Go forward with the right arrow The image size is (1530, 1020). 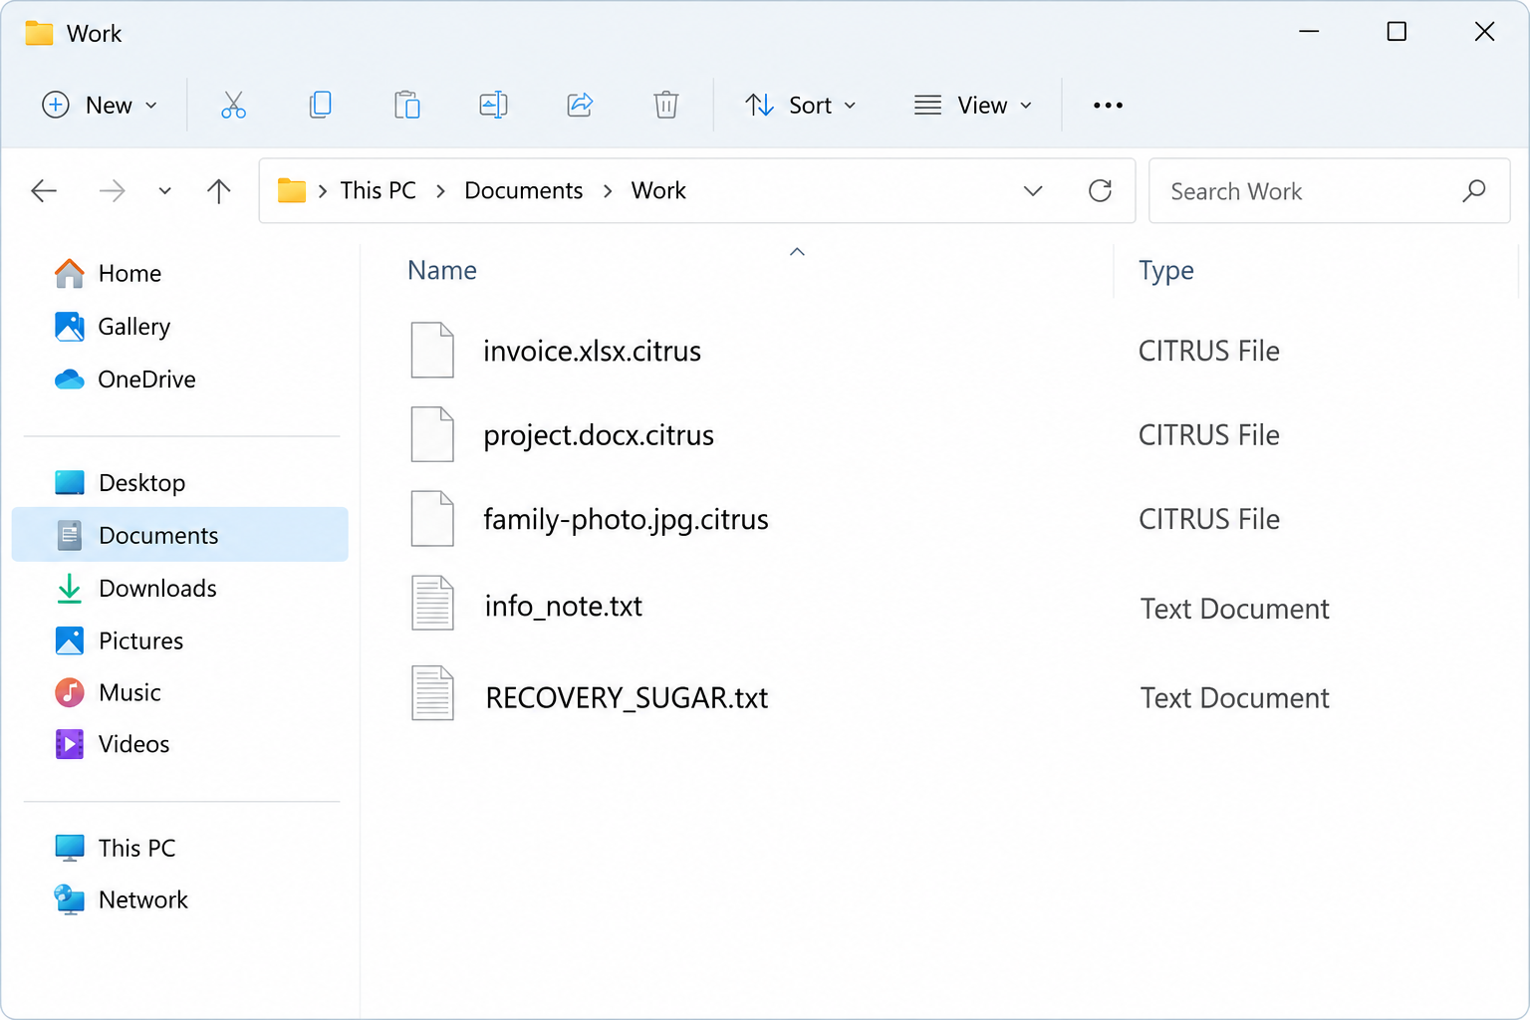113,190
